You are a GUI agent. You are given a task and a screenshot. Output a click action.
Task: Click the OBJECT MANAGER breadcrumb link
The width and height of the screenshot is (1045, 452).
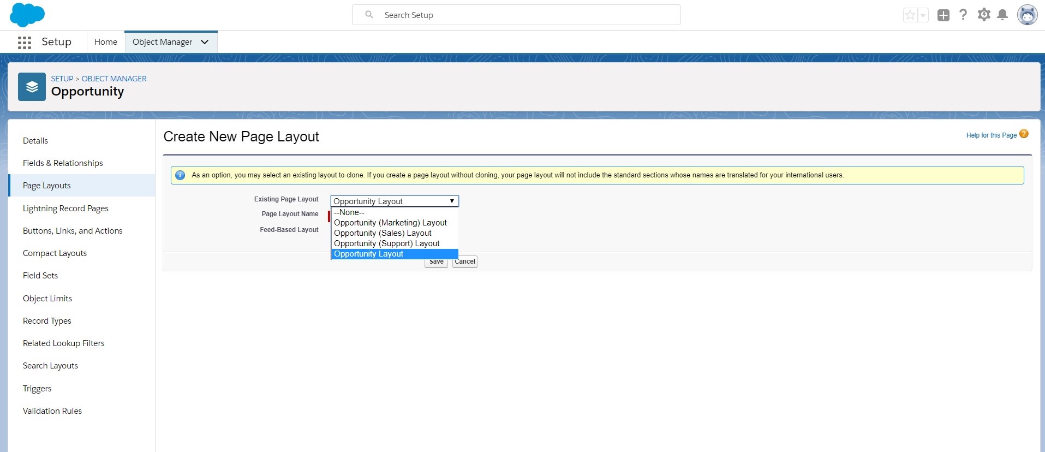[114, 79]
